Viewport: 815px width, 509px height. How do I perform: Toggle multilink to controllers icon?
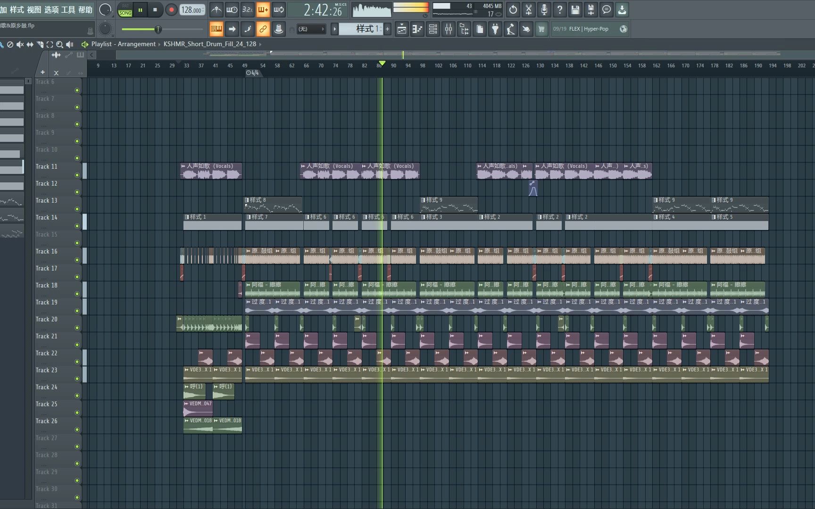pyautogui.click(x=263, y=29)
